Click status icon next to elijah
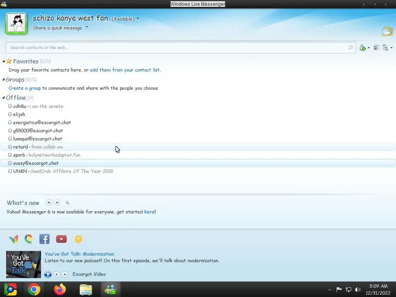 pyautogui.click(x=10, y=114)
